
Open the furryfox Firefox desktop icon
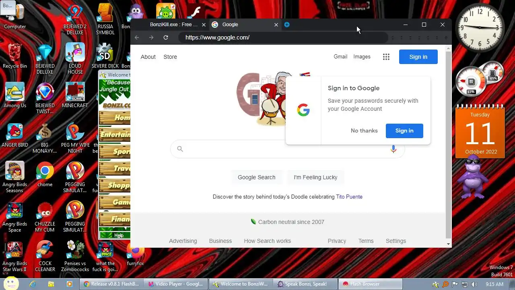point(135,256)
